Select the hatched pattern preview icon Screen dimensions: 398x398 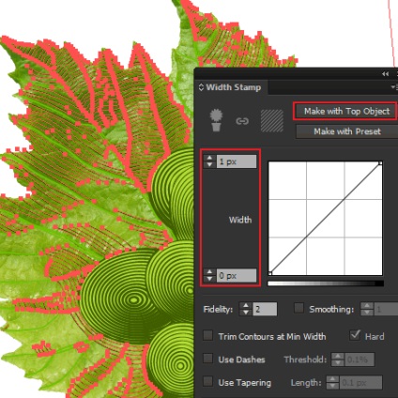[272, 121]
